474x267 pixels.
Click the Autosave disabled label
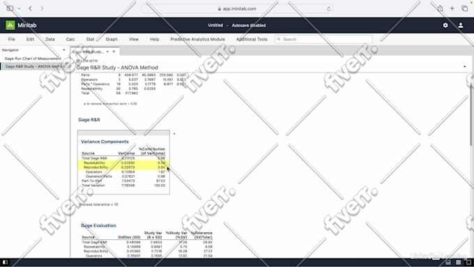[x=248, y=25]
